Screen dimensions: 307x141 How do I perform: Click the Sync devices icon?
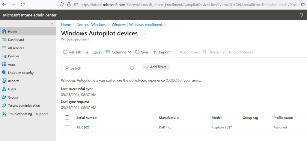pos(137,52)
